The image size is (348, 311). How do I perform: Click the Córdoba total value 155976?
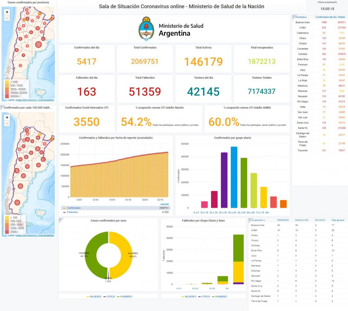[x=341, y=54]
